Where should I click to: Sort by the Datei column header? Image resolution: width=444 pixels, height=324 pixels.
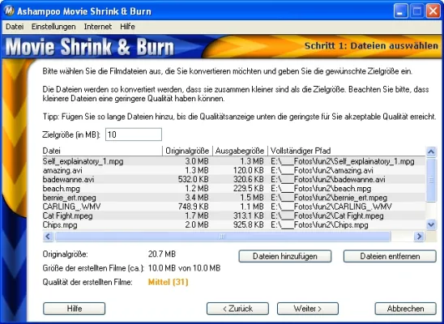tap(102, 151)
